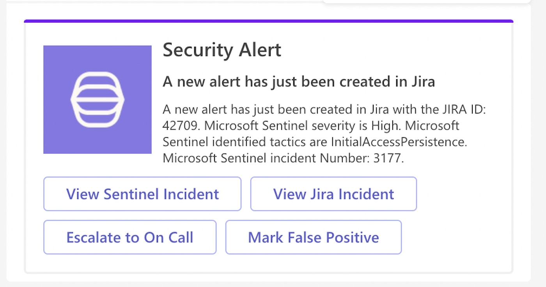Viewport: 546px width, 287px height.
Task: Click the purple accent bar atop the card
Action: 268,21
